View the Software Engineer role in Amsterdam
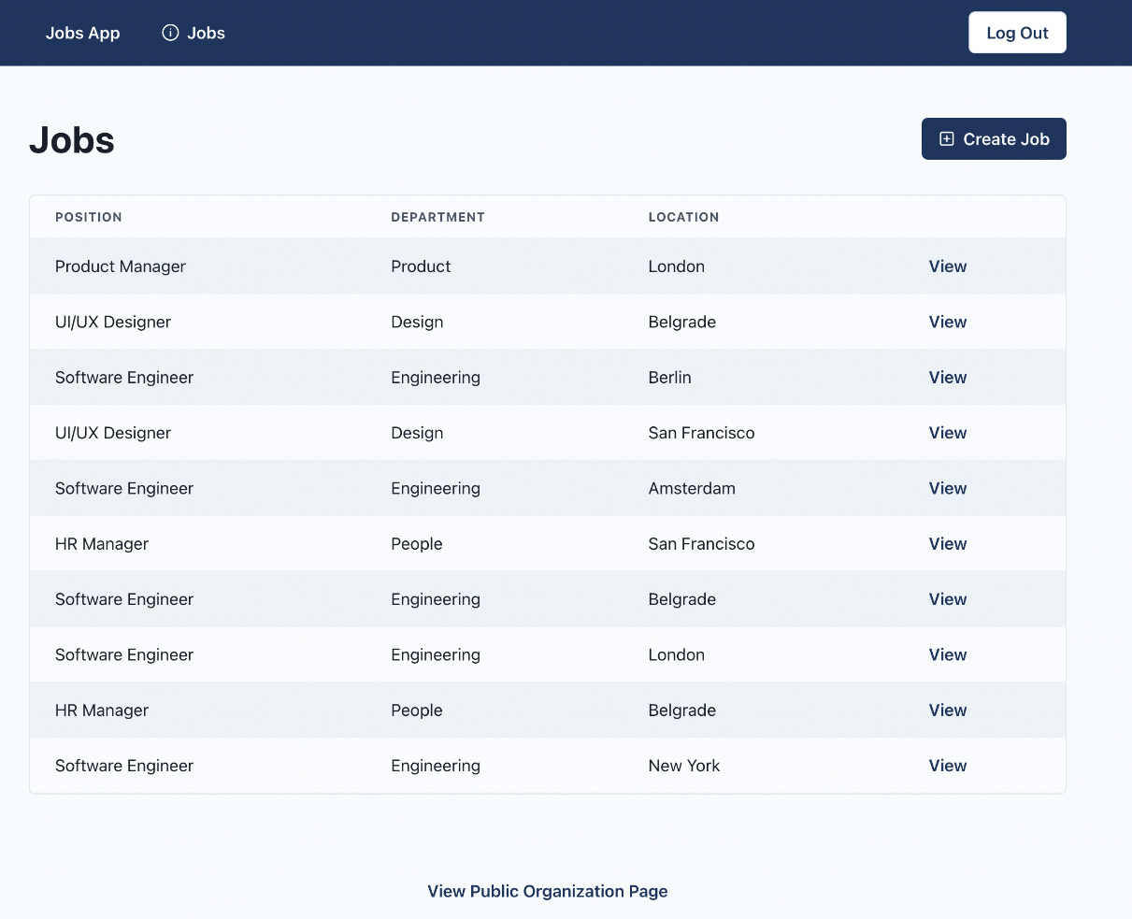This screenshot has width=1132, height=919. coord(947,487)
